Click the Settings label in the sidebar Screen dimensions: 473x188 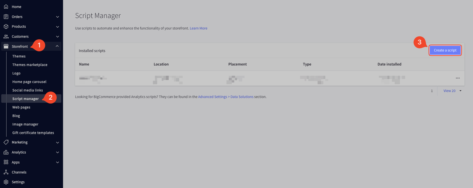pos(18,182)
